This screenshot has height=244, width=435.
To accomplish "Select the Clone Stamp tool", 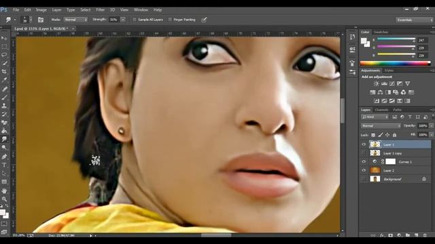I will click(4, 106).
